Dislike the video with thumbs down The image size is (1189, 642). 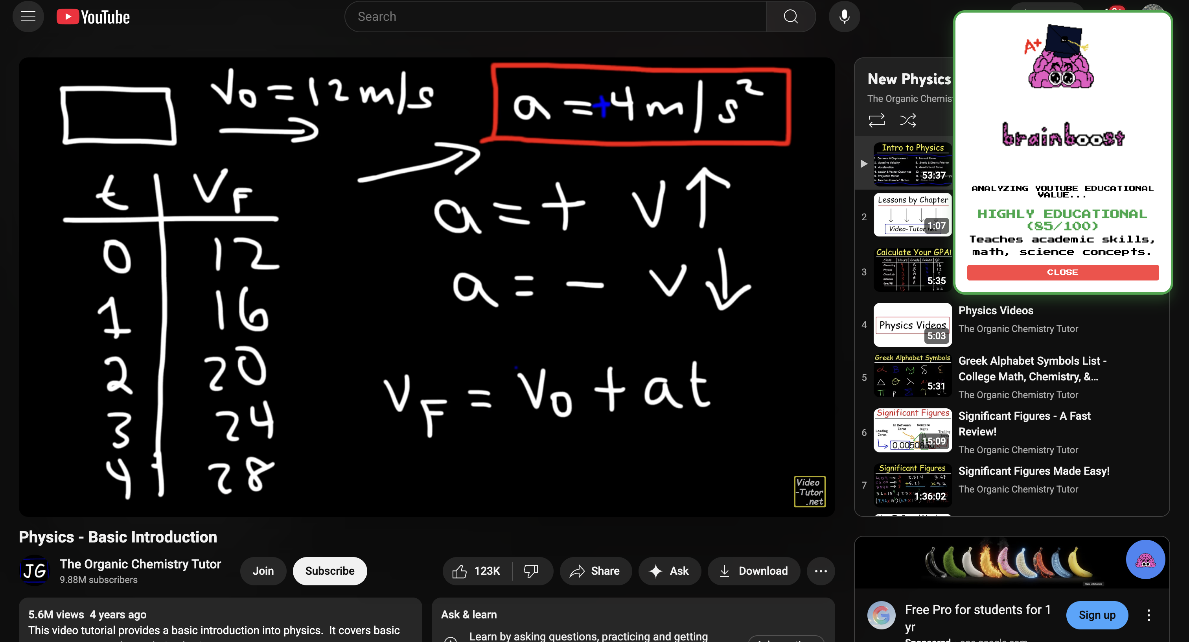click(531, 571)
